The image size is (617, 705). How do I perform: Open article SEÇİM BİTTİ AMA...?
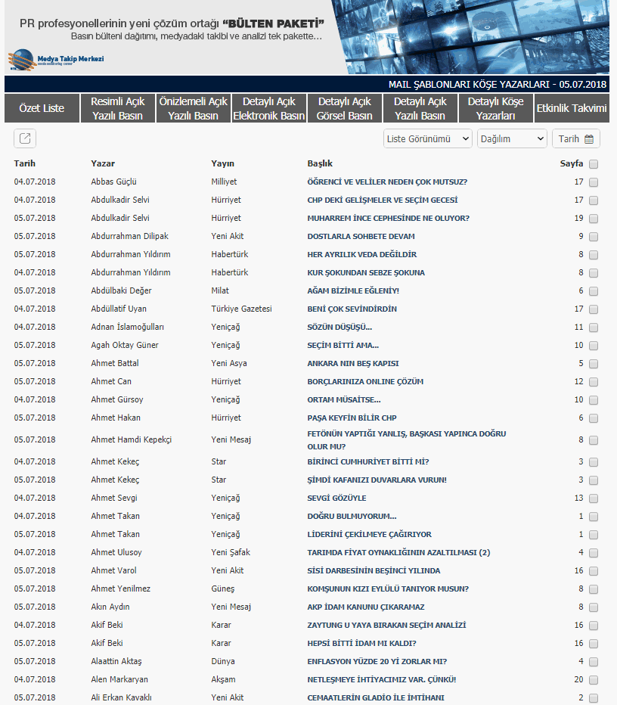click(x=343, y=345)
